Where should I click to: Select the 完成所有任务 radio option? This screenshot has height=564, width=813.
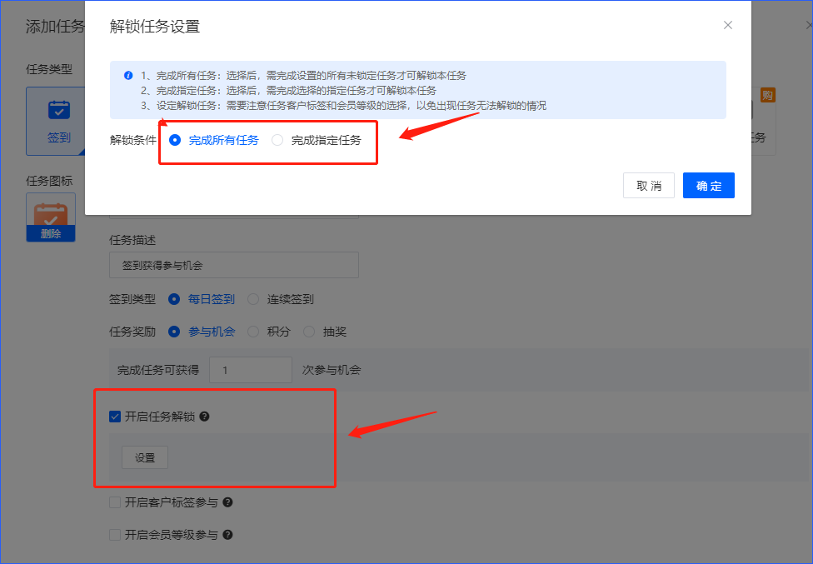pos(175,140)
